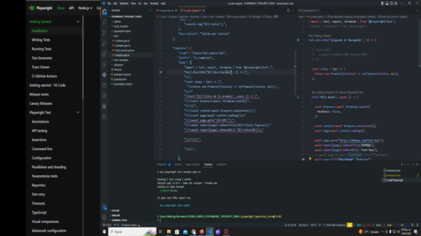Switch to the Snippet.spec.ts editor tab
This screenshot has width=421, height=236.
(x=166, y=10)
